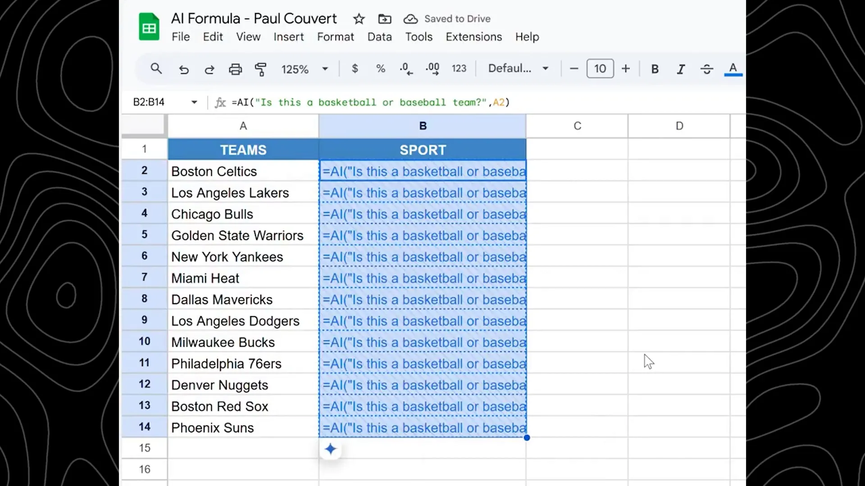Star the AI Formula document
Screen dimensions: 865x486
[359, 19]
